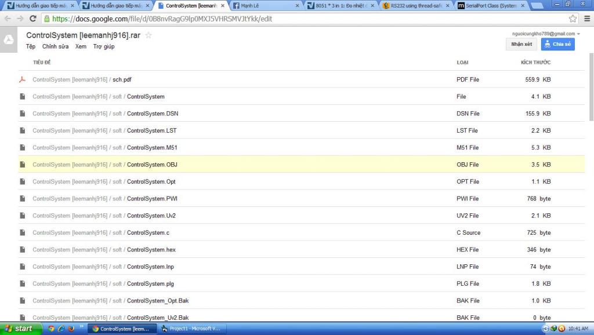Click file icon next to ControlSystem.M51

point(23,148)
